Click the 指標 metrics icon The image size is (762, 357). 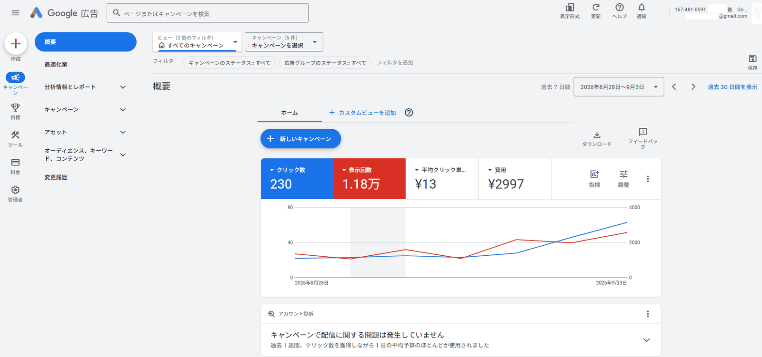(594, 174)
